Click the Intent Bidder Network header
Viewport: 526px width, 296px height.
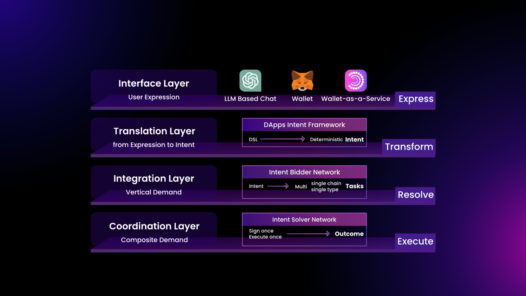pyautogui.click(x=305, y=172)
